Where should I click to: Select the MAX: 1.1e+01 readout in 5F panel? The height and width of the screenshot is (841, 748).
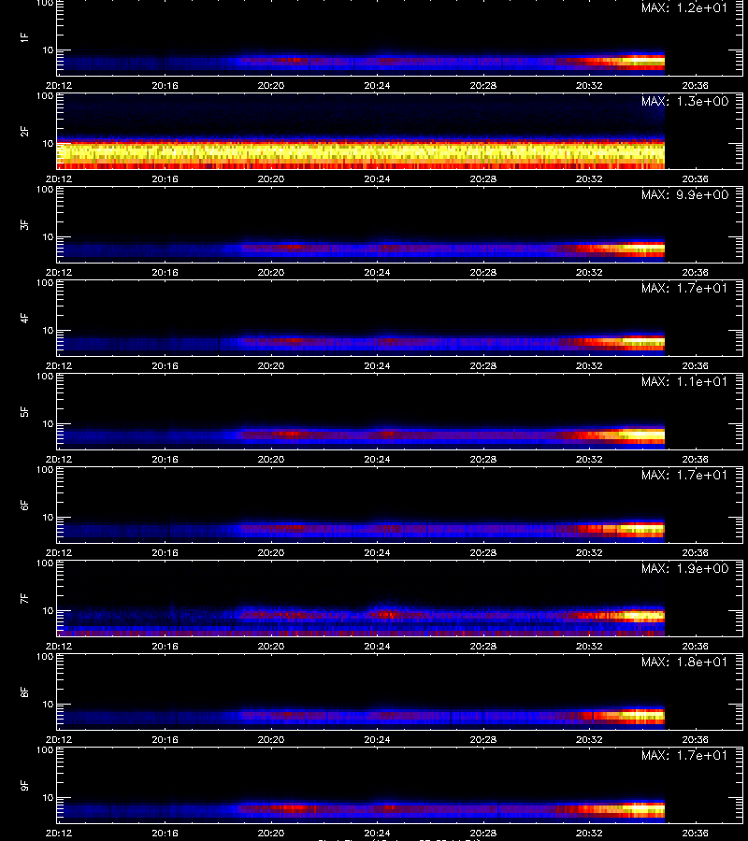coord(684,381)
